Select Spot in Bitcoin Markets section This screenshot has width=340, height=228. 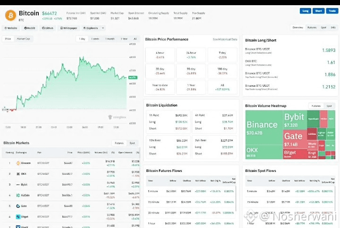[x=132, y=143]
